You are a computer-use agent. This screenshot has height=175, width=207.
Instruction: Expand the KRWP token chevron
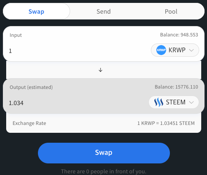(191, 50)
